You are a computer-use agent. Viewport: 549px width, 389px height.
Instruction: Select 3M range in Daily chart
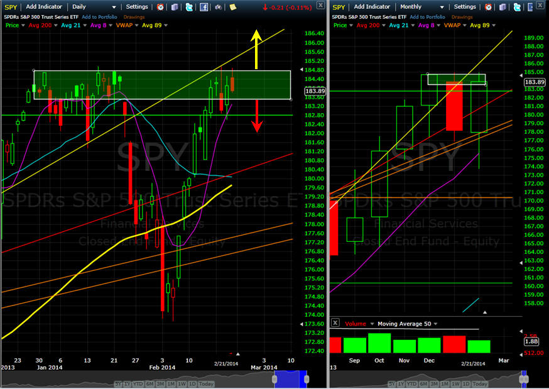pyautogui.click(x=161, y=384)
